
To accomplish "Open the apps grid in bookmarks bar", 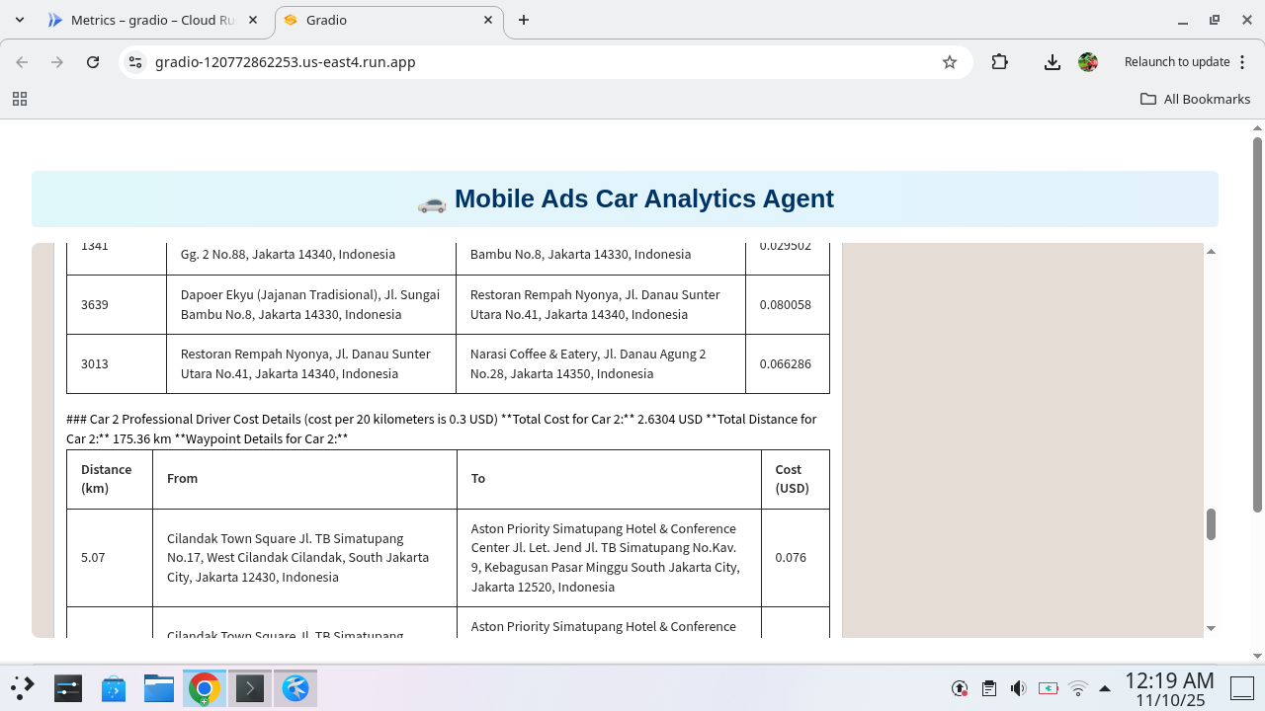I will 19,99.
